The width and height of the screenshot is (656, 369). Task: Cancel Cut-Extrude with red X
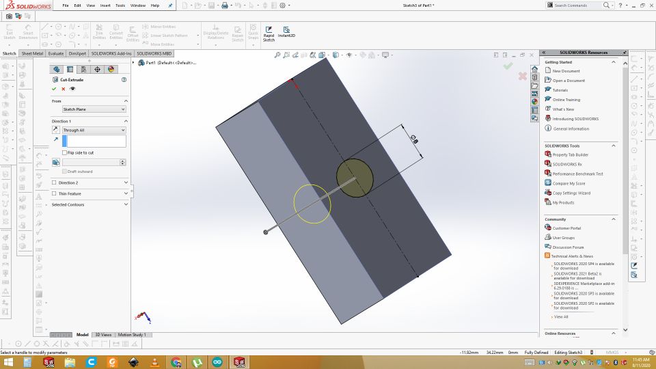click(63, 89)
